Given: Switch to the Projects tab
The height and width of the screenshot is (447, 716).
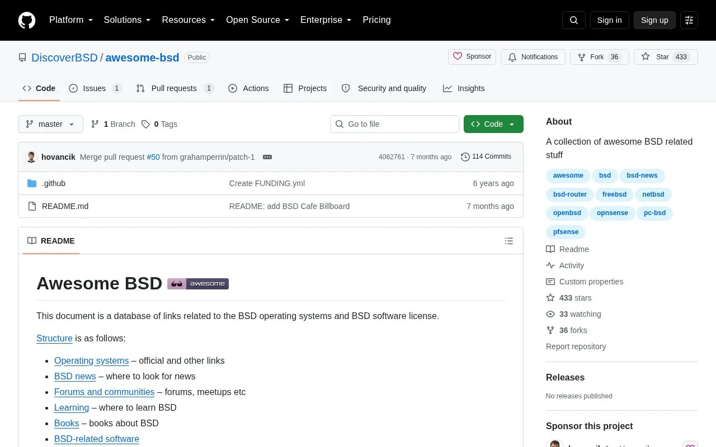Looking at the screenshot, I should click(305, 88).
